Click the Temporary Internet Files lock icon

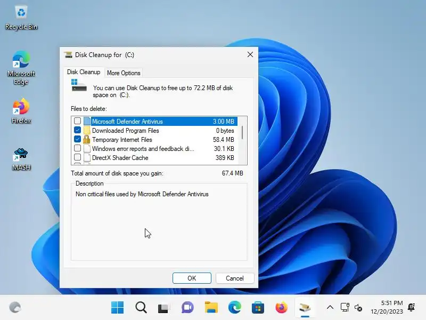pos(86,139)
